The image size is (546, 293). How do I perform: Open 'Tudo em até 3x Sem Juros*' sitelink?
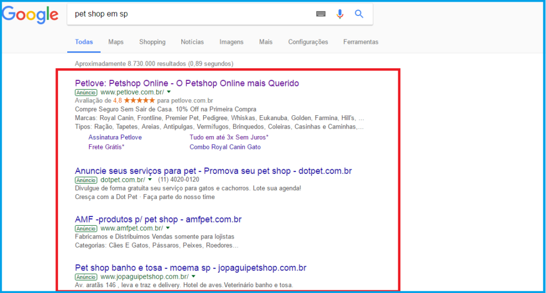point(229,137)
